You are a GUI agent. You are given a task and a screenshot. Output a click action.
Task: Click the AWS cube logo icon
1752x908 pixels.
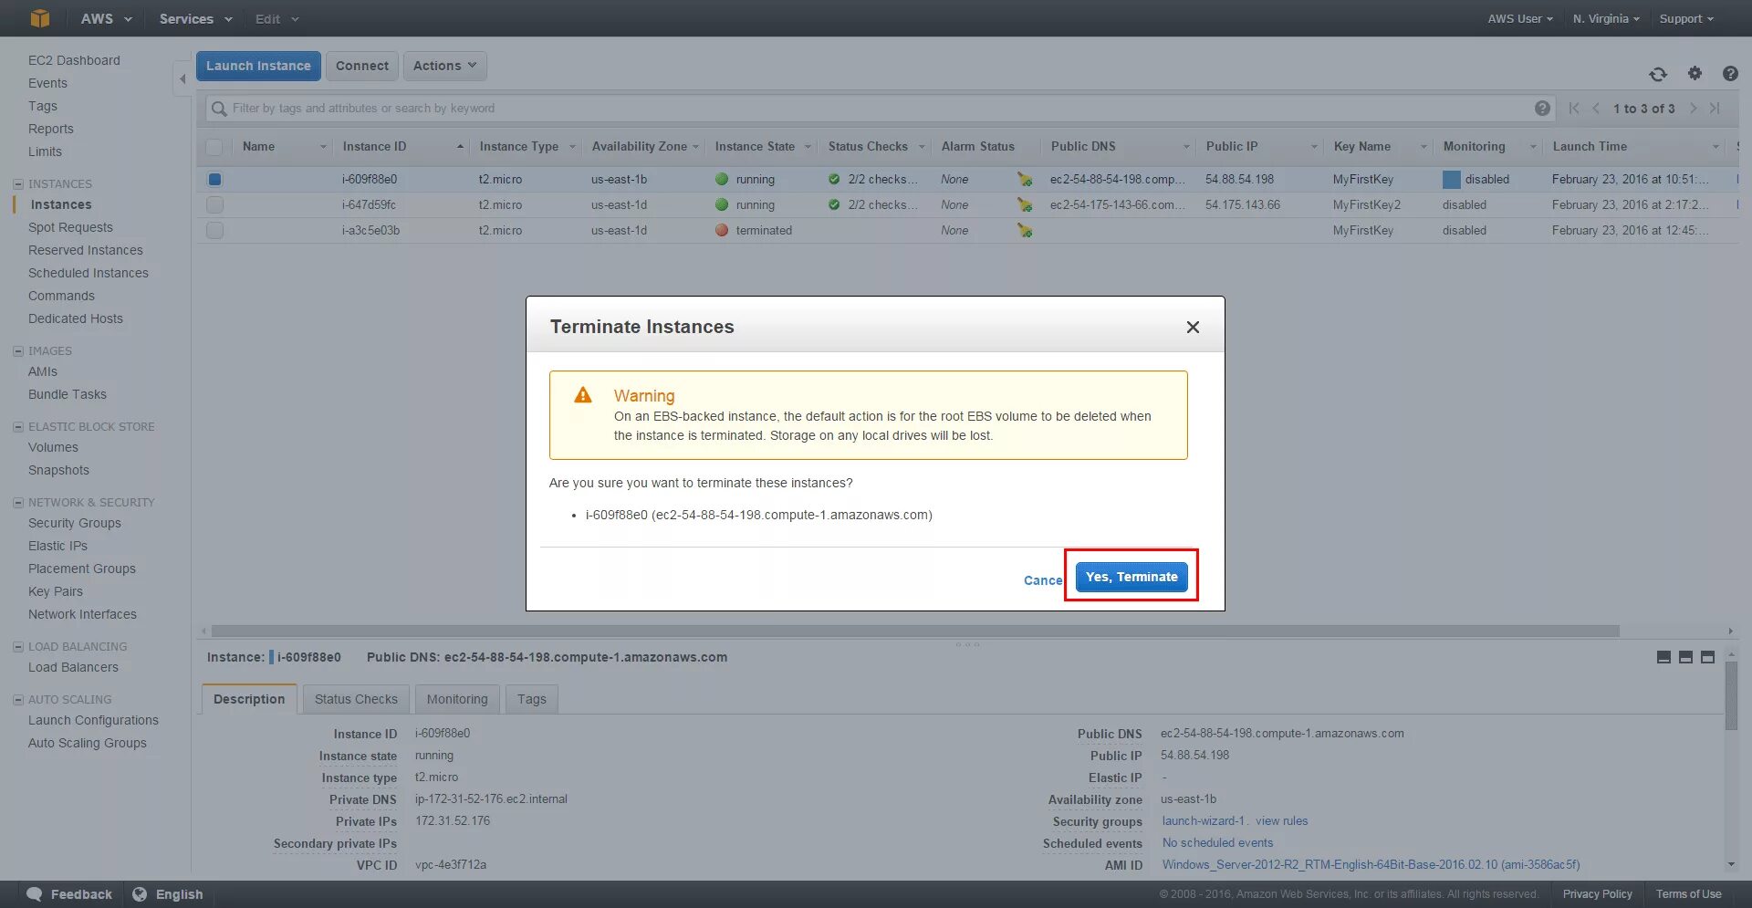[x=39, y=18]
